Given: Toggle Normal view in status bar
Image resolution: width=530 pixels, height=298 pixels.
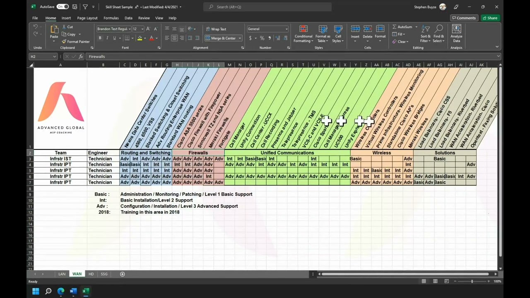Looking at the screenshot, I should [x=424, y=281].
